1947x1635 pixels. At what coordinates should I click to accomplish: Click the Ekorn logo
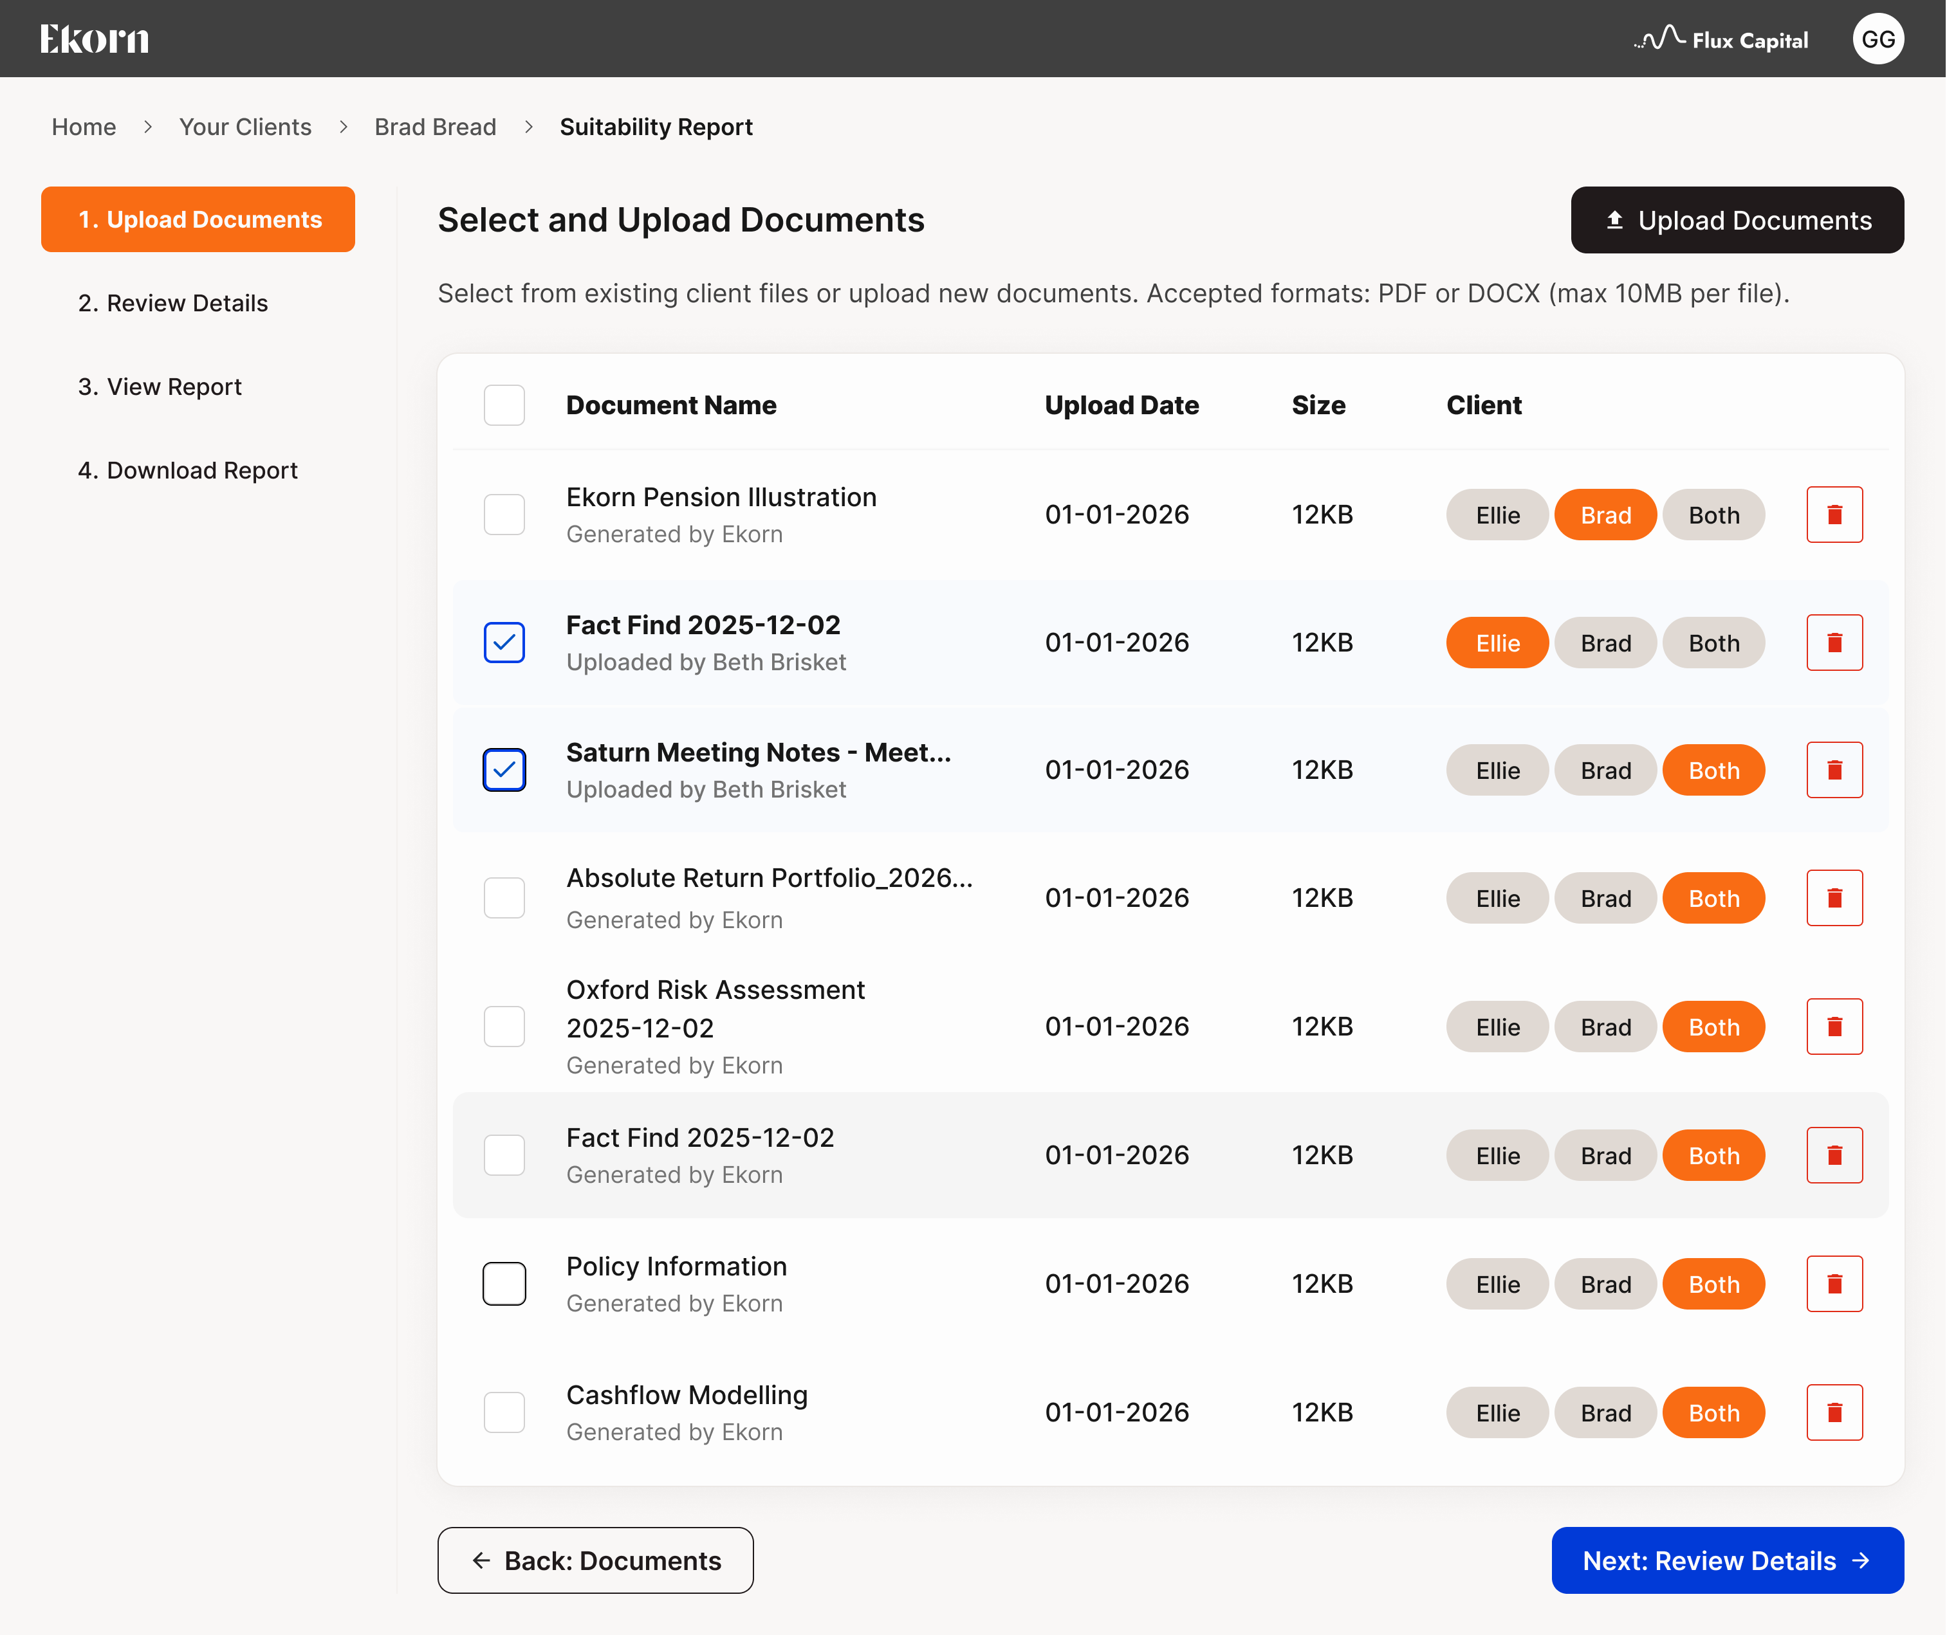click(94, 39)
